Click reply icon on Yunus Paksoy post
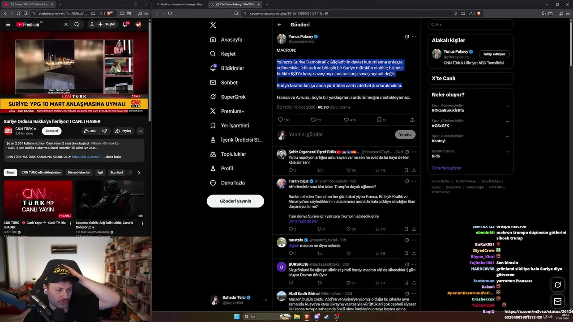The width and height of the screenshot is (573, 322). pyautogui.click(x=281, y=120)
